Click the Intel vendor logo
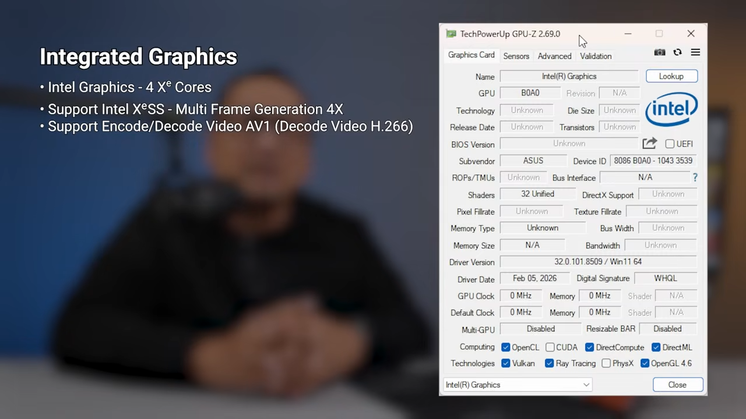746x419 pixels. 671,109
